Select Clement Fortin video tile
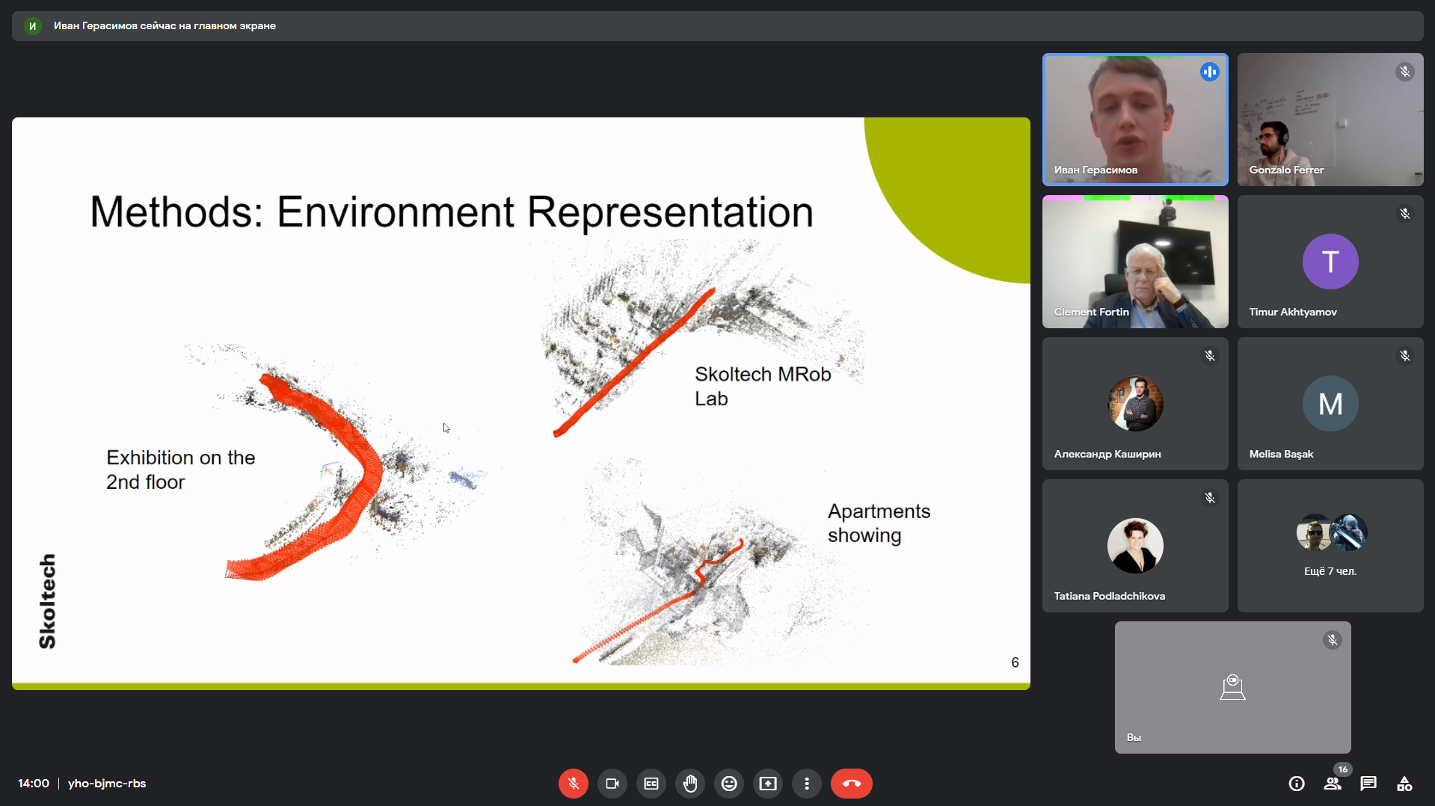Image resolution: width=1435 pixels, height=806 pixels. (1135, 262)
